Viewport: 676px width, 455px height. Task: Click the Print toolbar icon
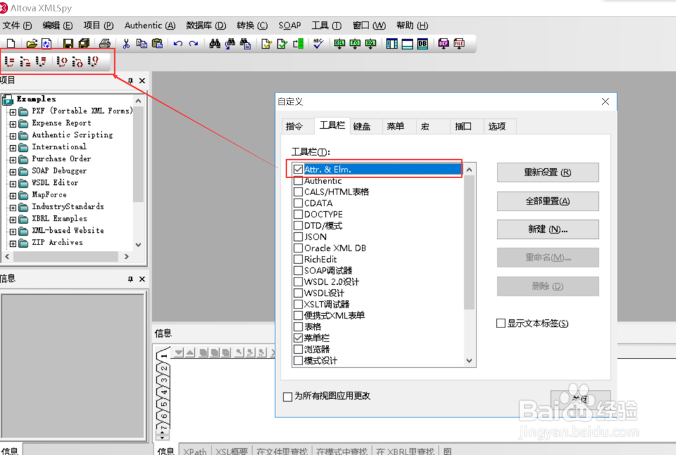click(104, 43)
